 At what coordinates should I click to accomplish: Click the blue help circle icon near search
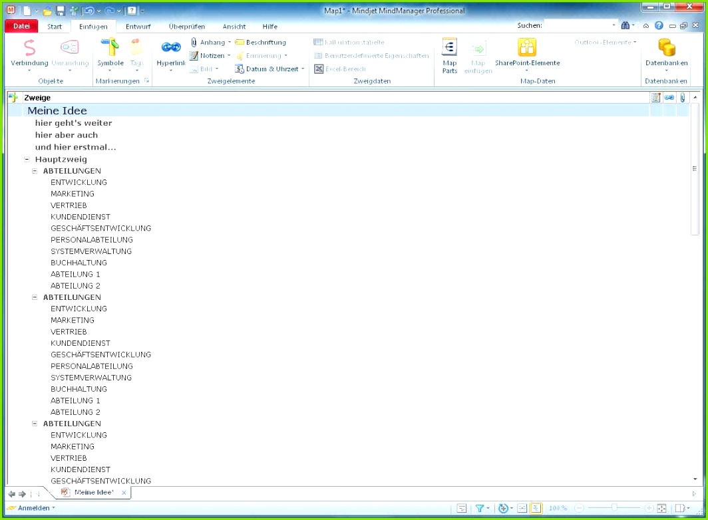click(x=659, y=25)
